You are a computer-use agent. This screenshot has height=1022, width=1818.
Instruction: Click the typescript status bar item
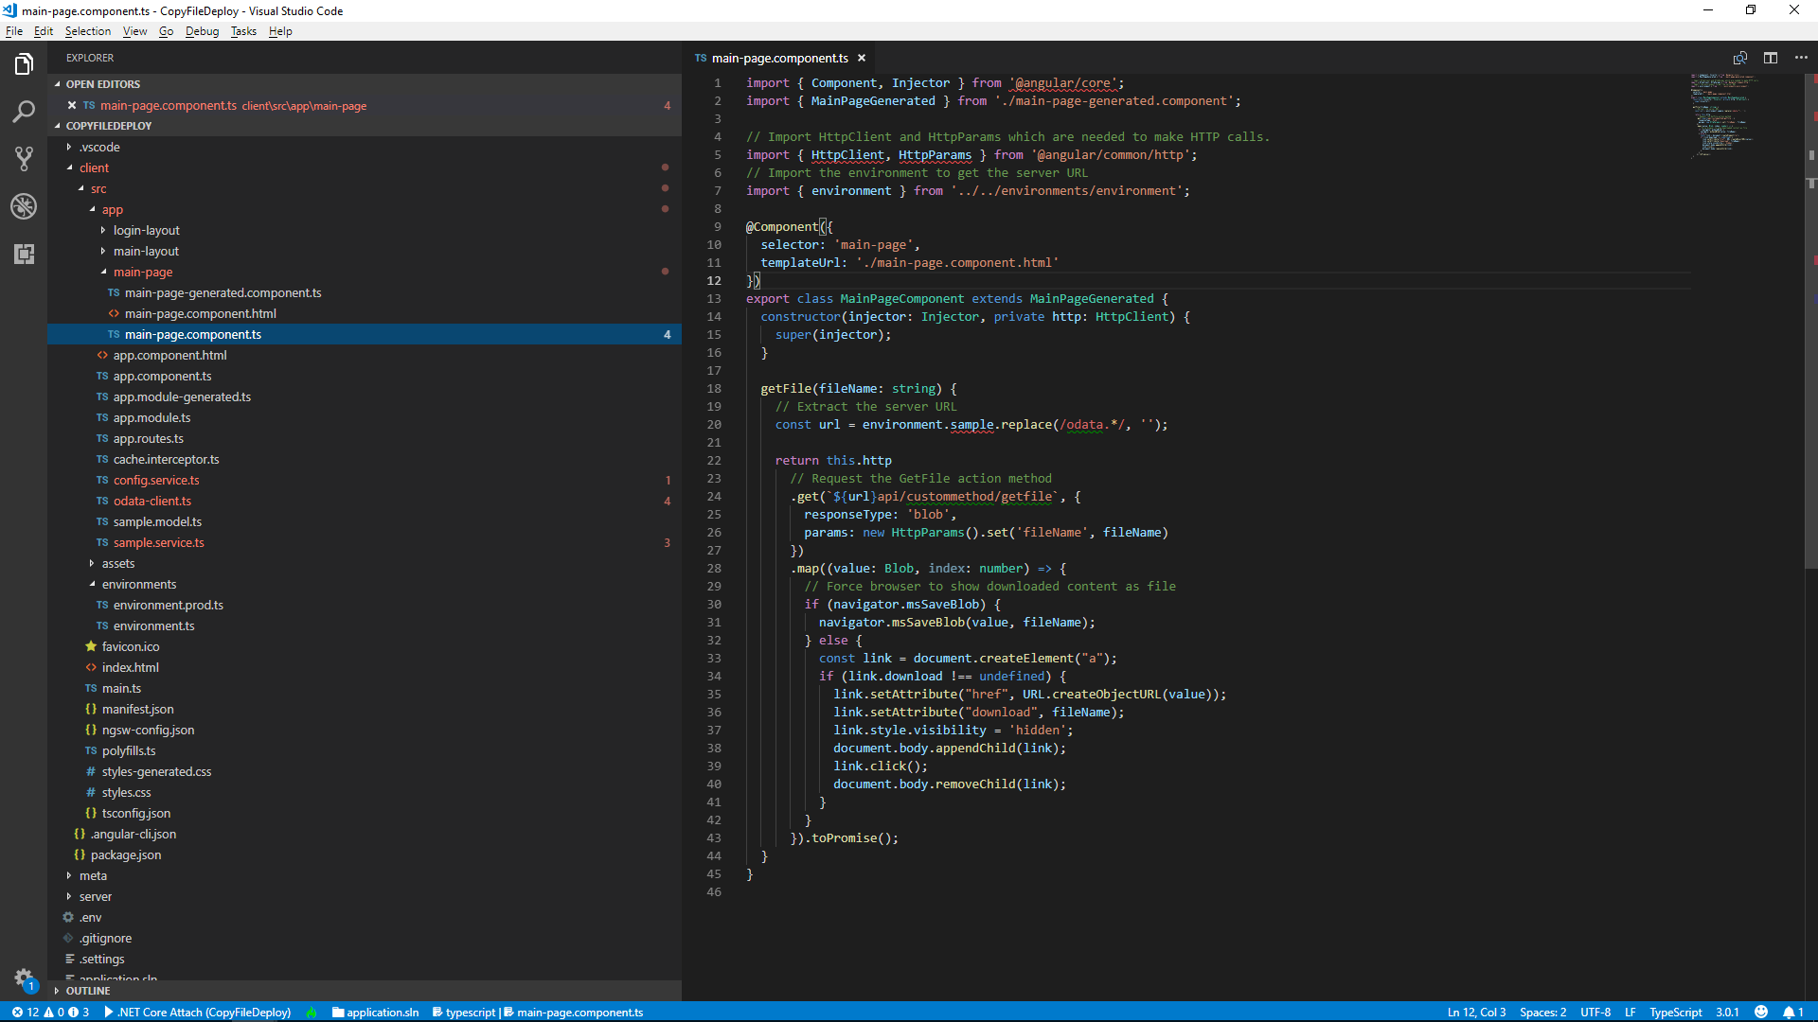click(464, 1012)
